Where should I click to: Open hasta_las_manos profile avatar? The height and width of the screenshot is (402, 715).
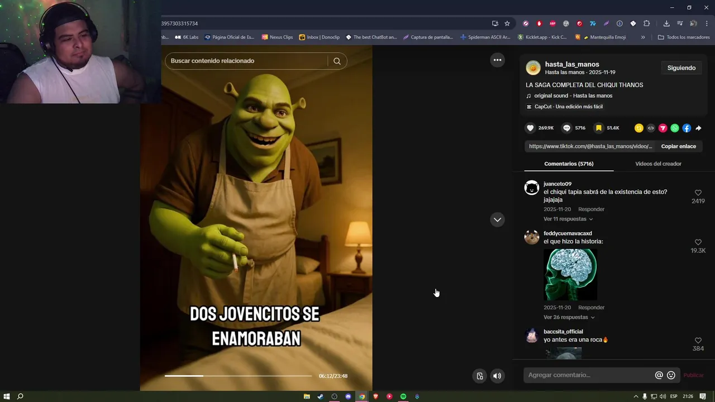[533, 68]
